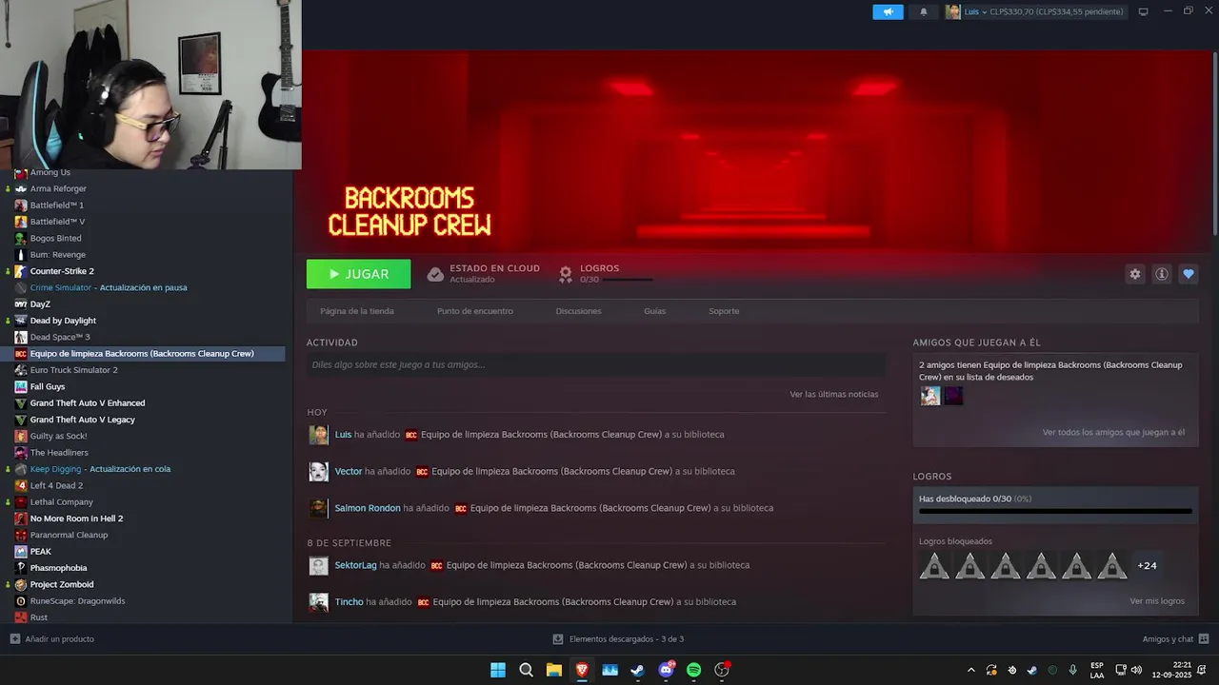Open Ver las últimas noticias link
This screenshot has width=1219, height=685.
[834, 394]
